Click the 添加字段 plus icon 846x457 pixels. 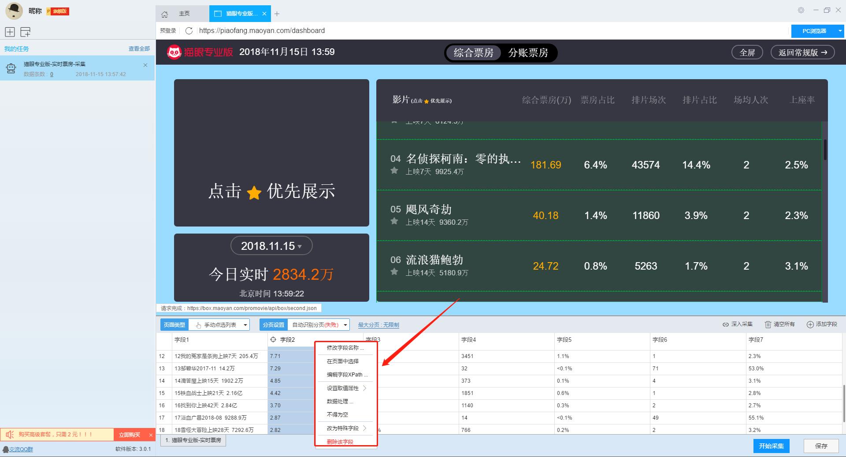tap(810, 325)
